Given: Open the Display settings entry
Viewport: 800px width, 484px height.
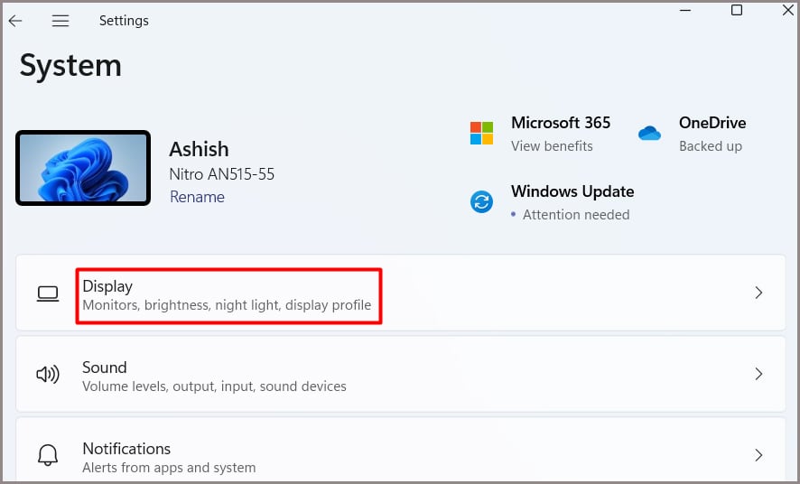Looking at the screenshot, I should point(401,293).
